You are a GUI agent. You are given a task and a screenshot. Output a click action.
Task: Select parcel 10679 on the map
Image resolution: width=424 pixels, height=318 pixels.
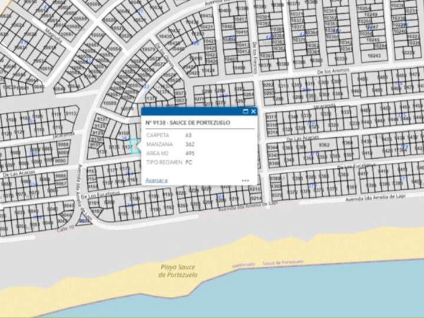pos(148,49)
